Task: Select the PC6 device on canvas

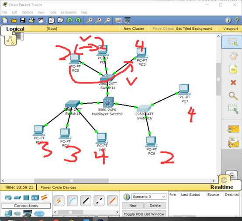Action: coord(151,141)
